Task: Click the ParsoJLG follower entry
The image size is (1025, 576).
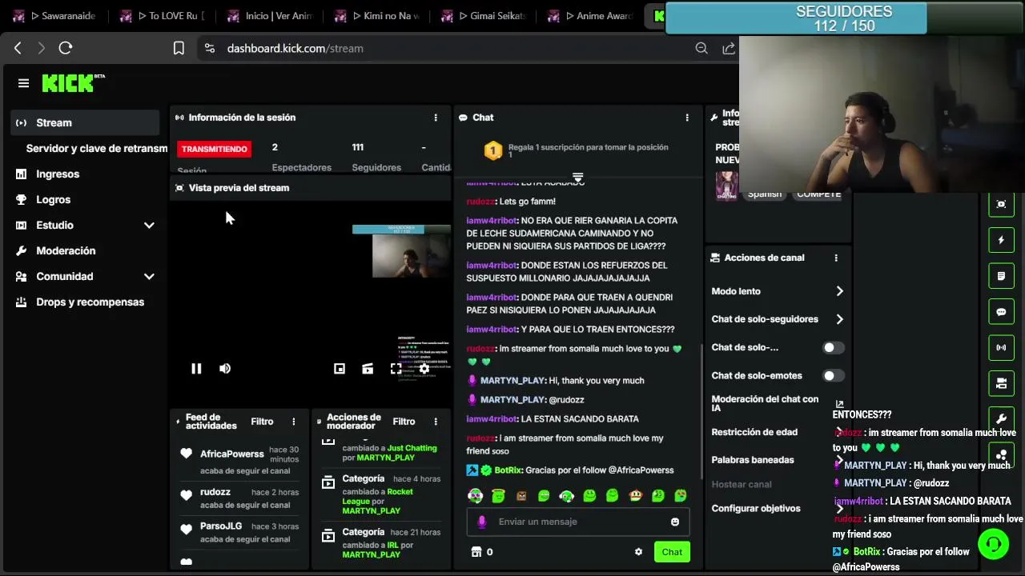Action: coord(239,533)
